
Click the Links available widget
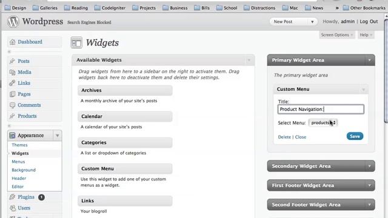[125, 201]
